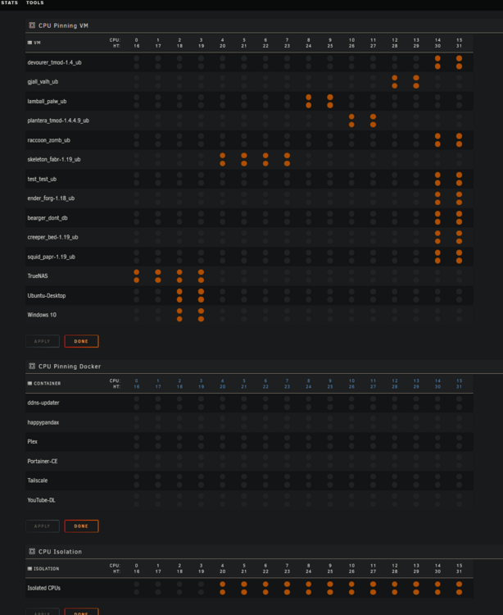Unpin CPU 4 from skeleton_fabr-1.19_ub
Screen dimensions: 503x615
pos(223,155)
